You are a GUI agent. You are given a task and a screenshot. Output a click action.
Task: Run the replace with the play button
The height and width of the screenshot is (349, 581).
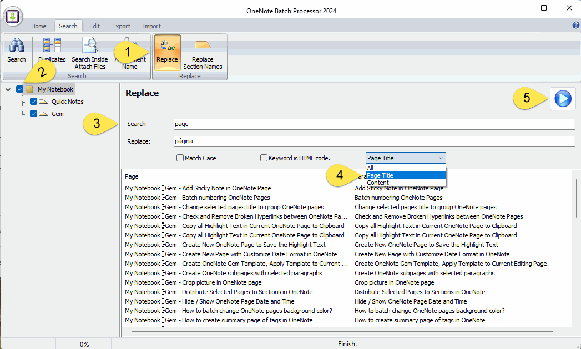[563, 99]
